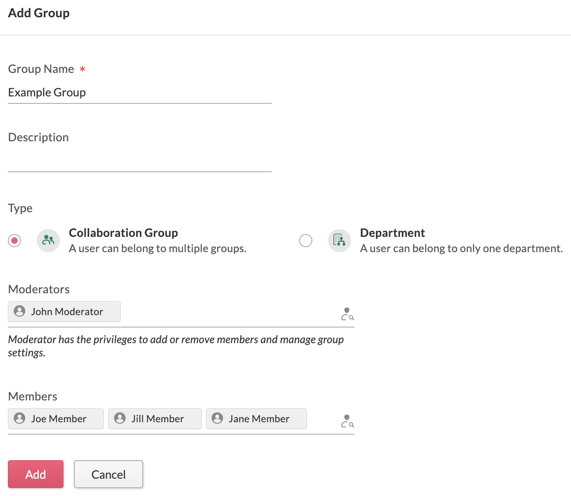Click the Add button
Screen dimensions: 571x496
pyautogui.click(x=35, y=474)
